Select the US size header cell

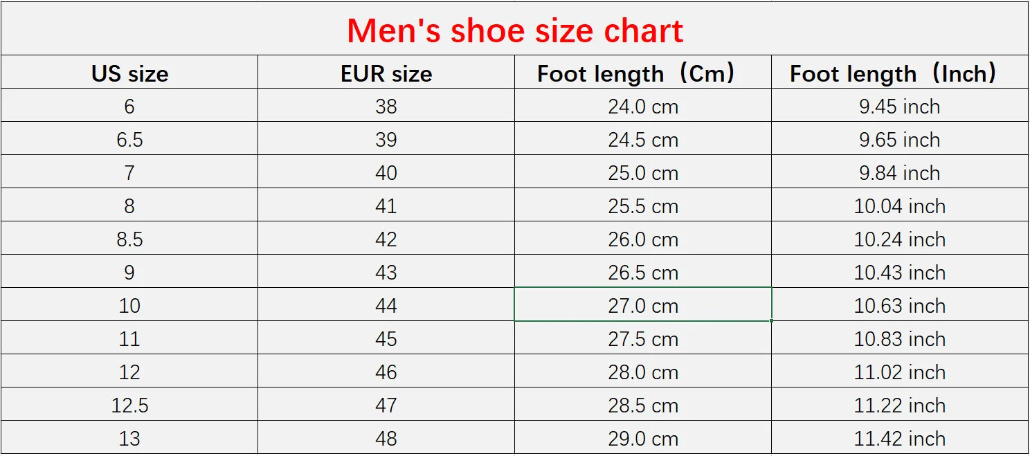tap(129, 73)
